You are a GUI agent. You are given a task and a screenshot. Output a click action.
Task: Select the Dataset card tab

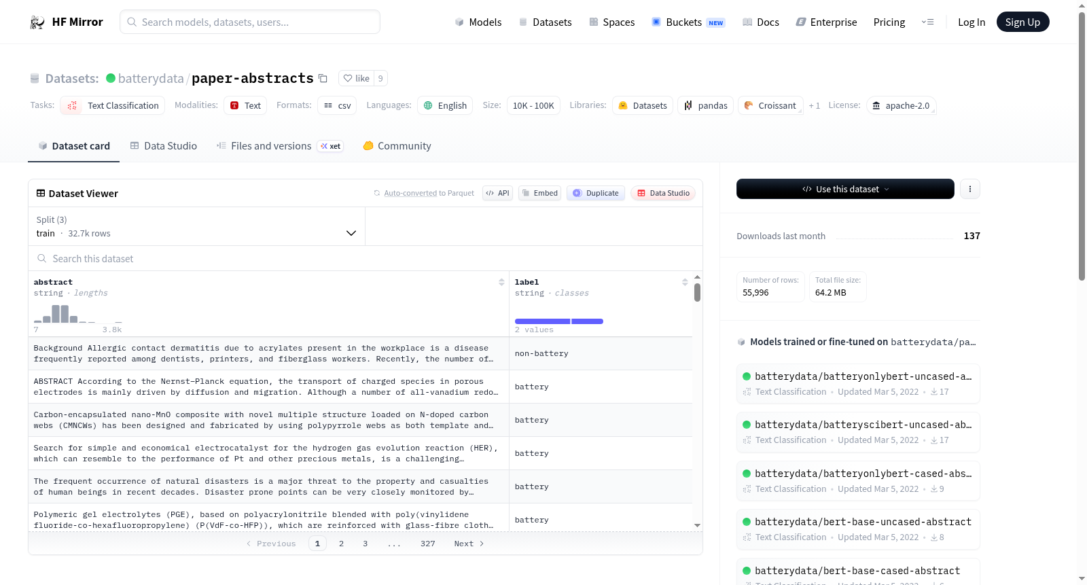pos(73,146)
